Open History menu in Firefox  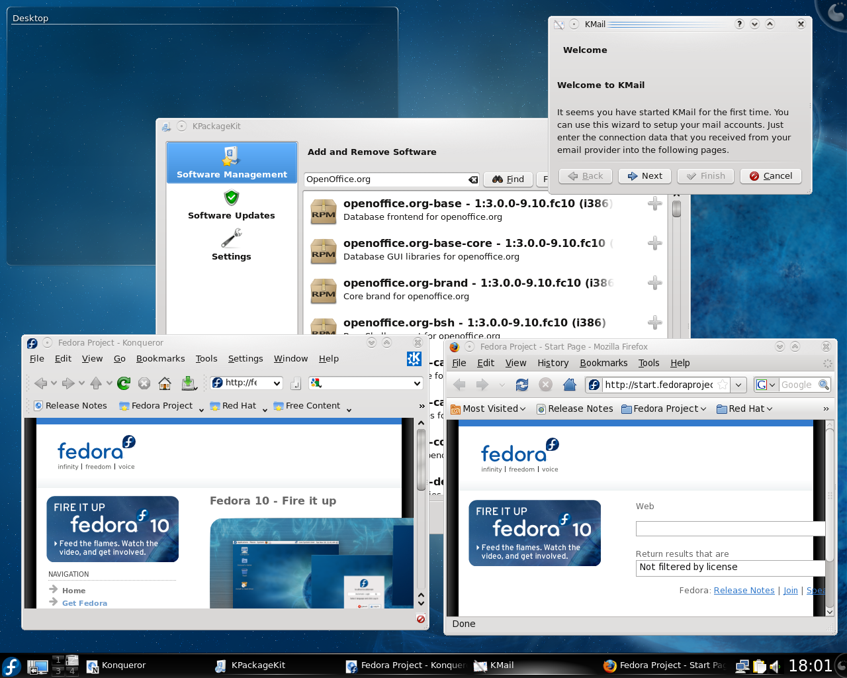(x=553, y=363)
